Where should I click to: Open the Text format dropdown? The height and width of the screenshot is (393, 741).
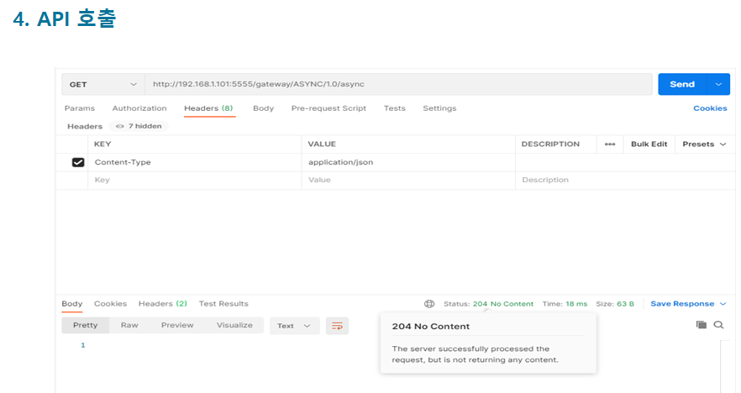point(294,326)
